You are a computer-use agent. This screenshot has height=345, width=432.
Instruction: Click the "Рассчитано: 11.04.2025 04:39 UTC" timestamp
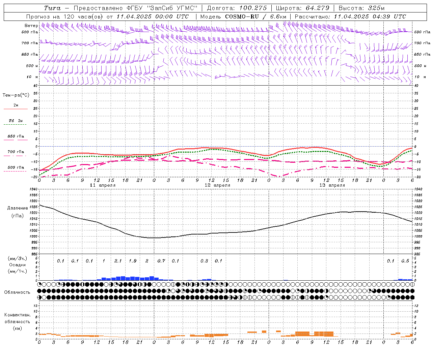(x=350, y=17)
